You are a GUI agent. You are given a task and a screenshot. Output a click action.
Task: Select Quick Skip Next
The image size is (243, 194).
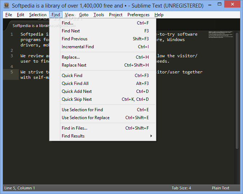coord(103,99)
